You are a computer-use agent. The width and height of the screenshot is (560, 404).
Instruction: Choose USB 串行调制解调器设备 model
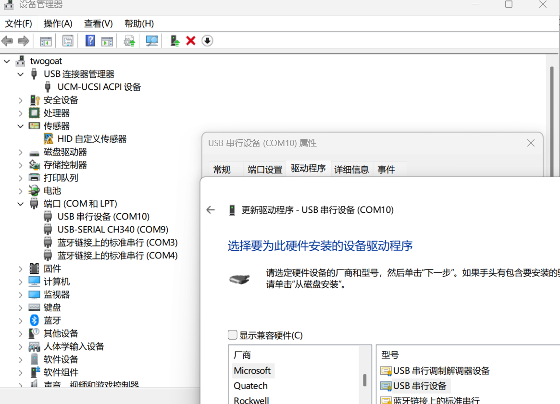click(441, 371)
